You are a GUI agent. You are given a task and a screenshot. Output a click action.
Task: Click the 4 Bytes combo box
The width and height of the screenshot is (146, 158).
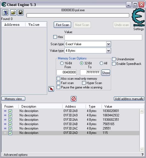coord(88,51)
